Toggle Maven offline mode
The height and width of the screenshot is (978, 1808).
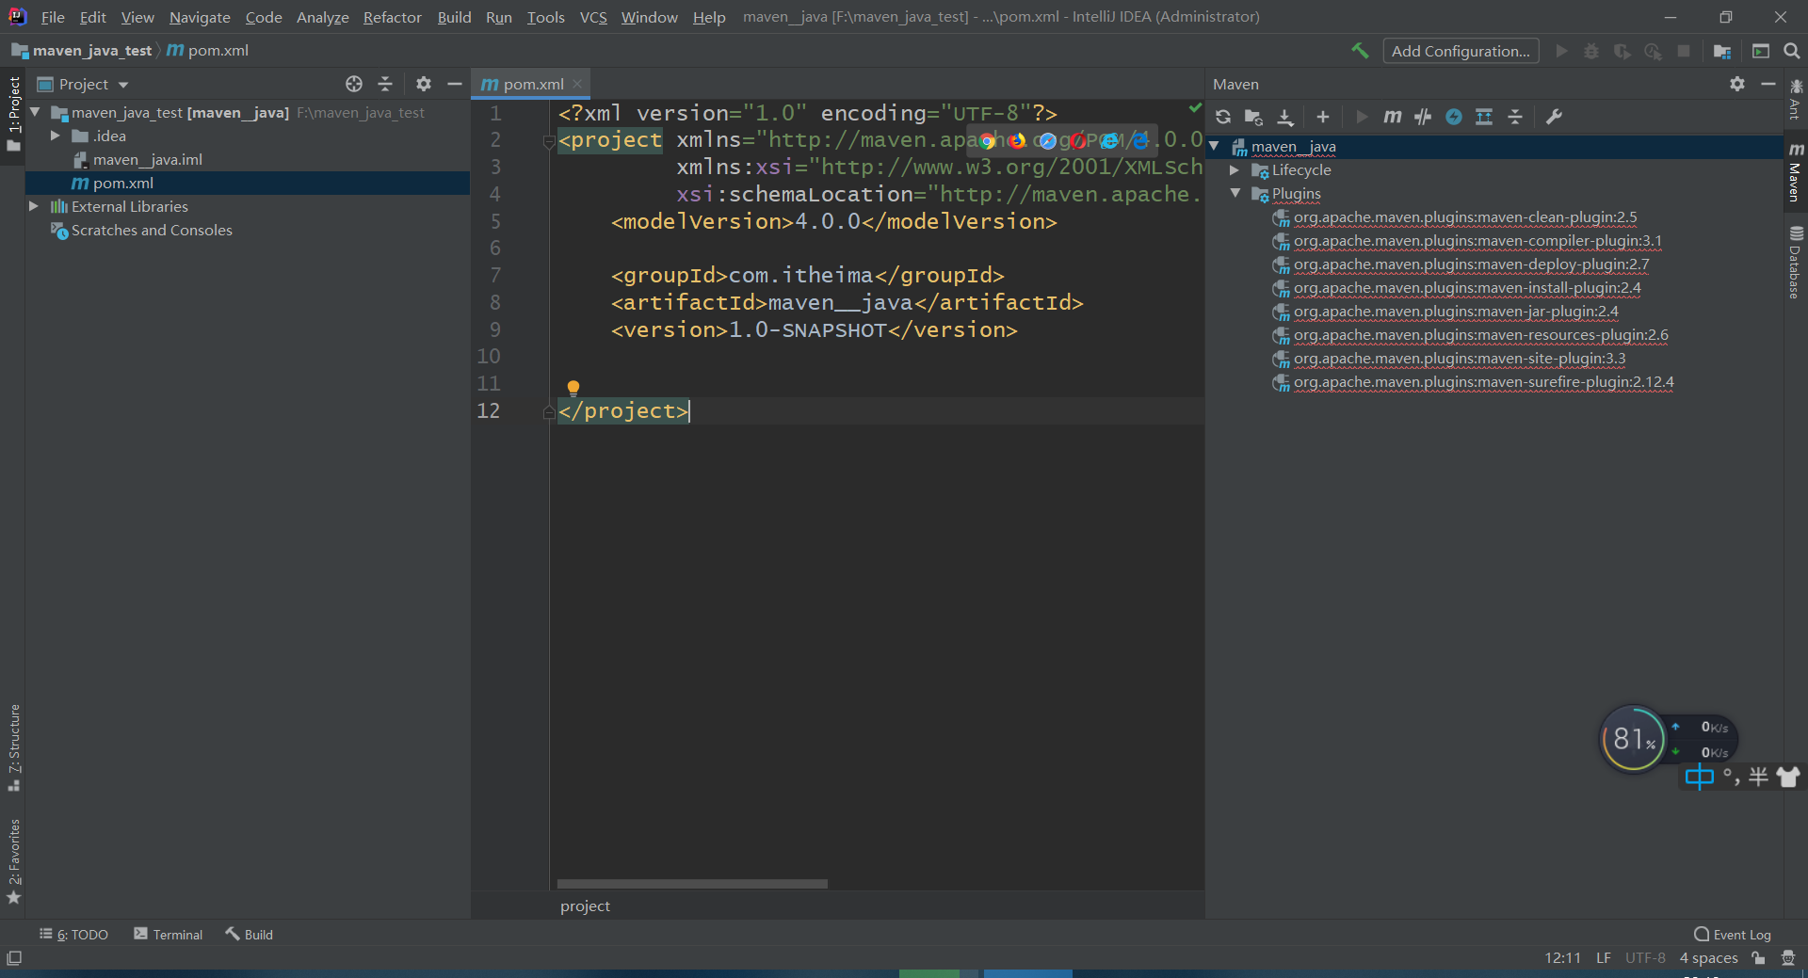click(1423, 117)
